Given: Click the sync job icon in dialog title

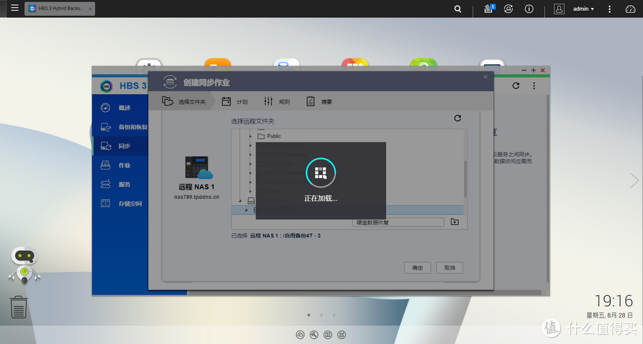Looking at the screenshot, I should [170, 82].
